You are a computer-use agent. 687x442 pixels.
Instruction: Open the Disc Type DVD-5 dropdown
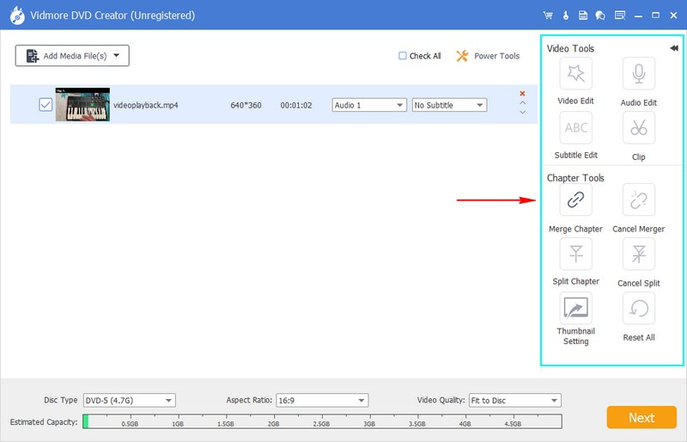tap(129, 400)
